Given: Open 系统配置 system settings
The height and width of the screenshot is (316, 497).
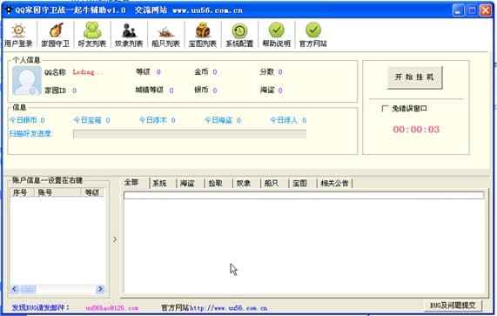Looking at the screenshot, I should (x=239, y=35).
